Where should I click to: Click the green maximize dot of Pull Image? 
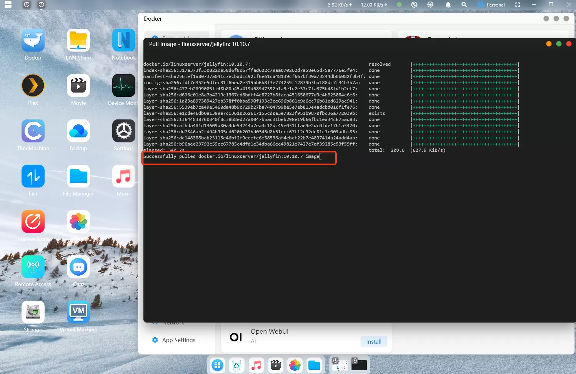click(559, 44)
